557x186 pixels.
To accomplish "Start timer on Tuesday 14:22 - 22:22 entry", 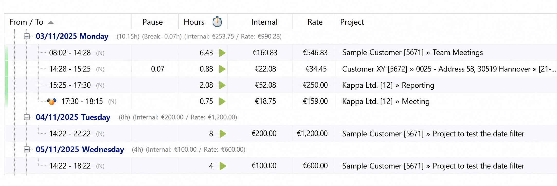I will (223, 134).
